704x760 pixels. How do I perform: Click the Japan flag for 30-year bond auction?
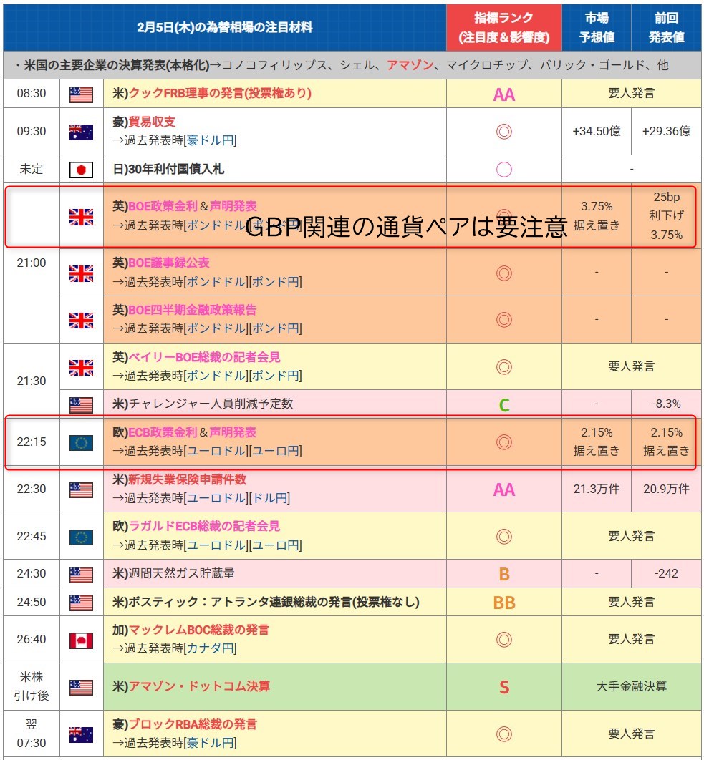point(81,170)
